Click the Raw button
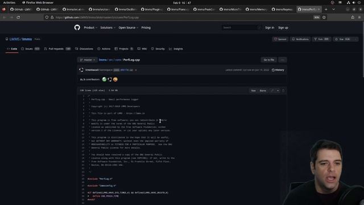 pos(254,91)
